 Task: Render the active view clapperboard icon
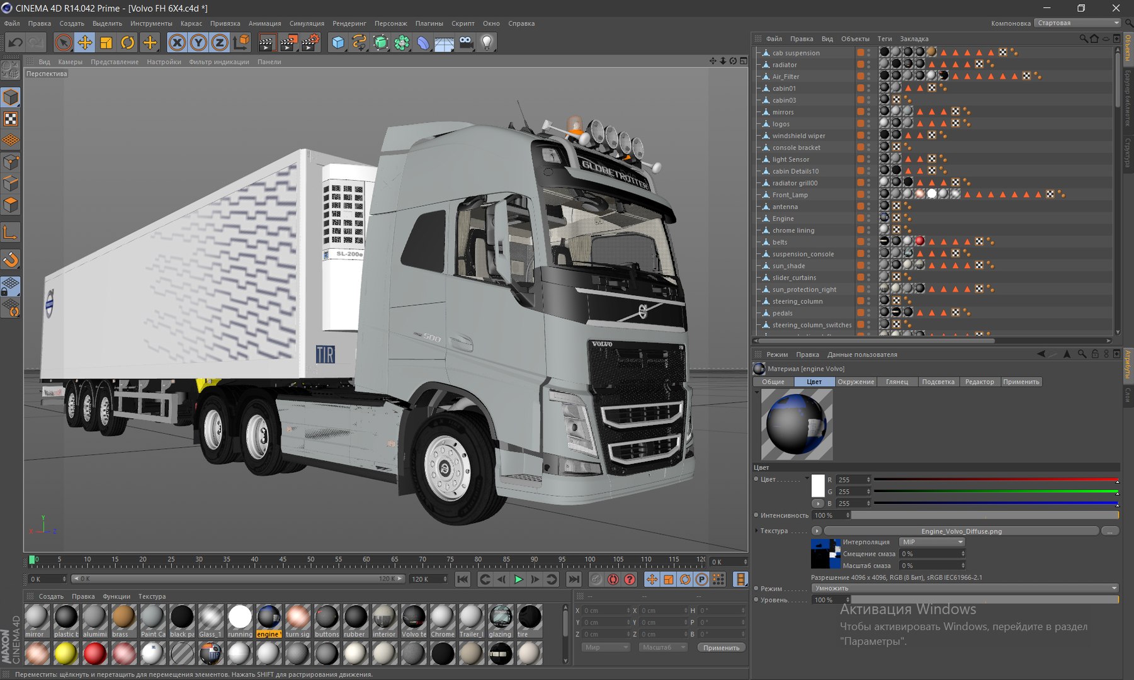(x=267, y=43)
